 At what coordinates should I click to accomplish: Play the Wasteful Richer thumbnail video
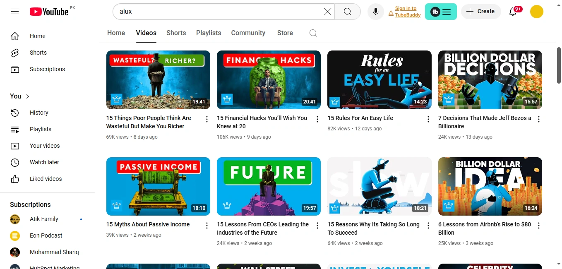point(158,80)
